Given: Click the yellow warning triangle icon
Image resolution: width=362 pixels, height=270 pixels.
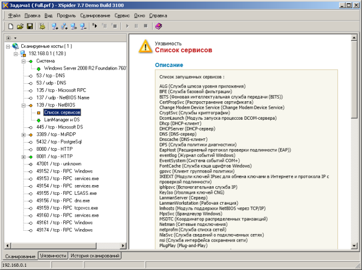Looking at the screenshot, I should pos(145,47).
